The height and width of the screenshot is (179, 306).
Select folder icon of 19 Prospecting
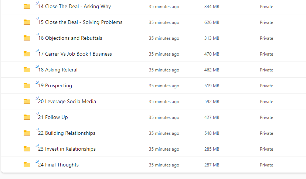click(x=27, y=85)
